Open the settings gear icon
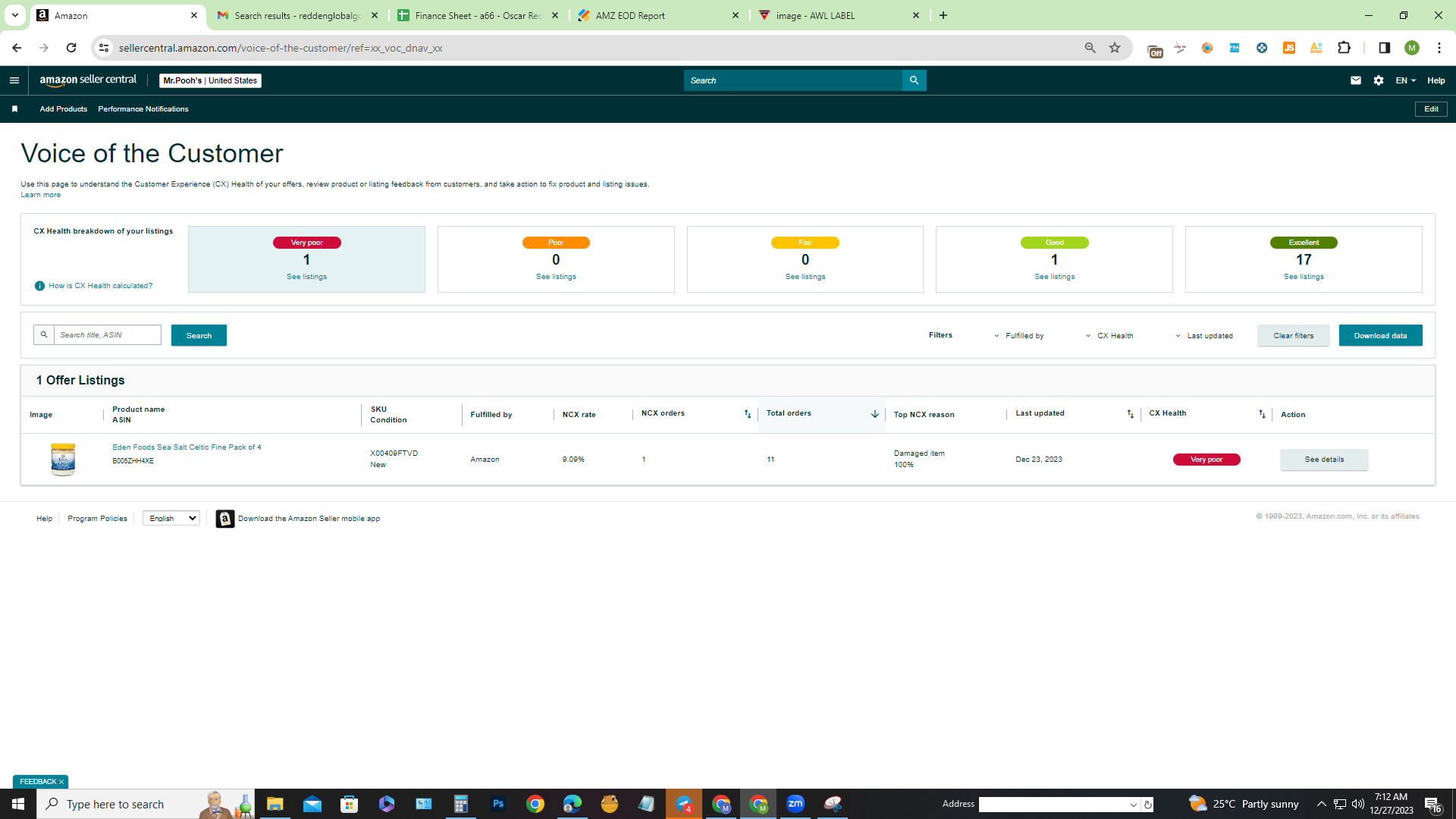1456x819 pixels. coord(1379,80)
